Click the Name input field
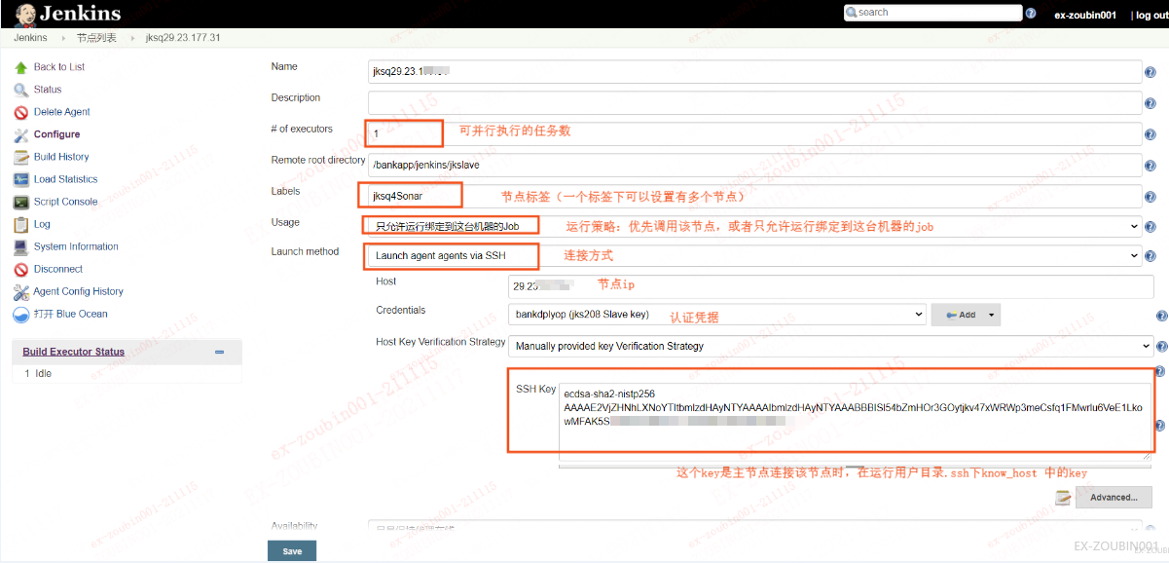This screenshot has width=1169, height=563. click(754, 72)
